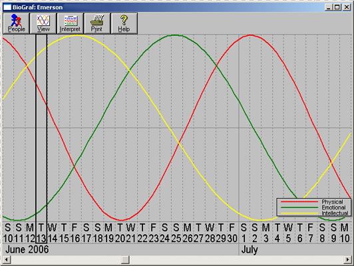Click the scrollbar left arrow

[7, 259]
